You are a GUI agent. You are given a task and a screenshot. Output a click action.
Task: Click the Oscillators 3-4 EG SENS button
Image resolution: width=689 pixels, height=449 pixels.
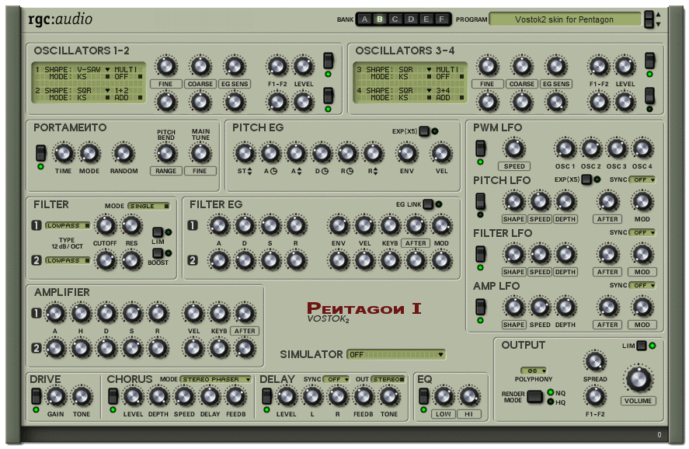click(556, 84)
